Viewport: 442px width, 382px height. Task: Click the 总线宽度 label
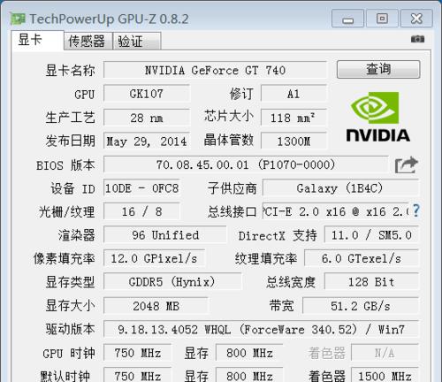(x=291, y=282)
